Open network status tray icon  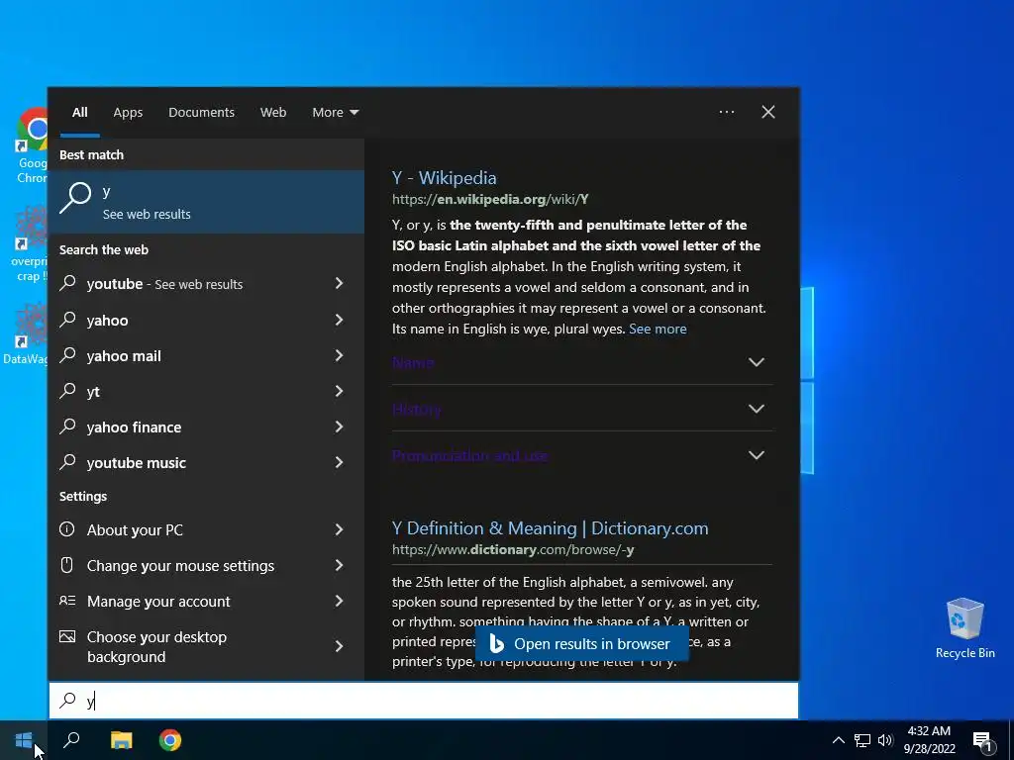[x=862, y=740]
